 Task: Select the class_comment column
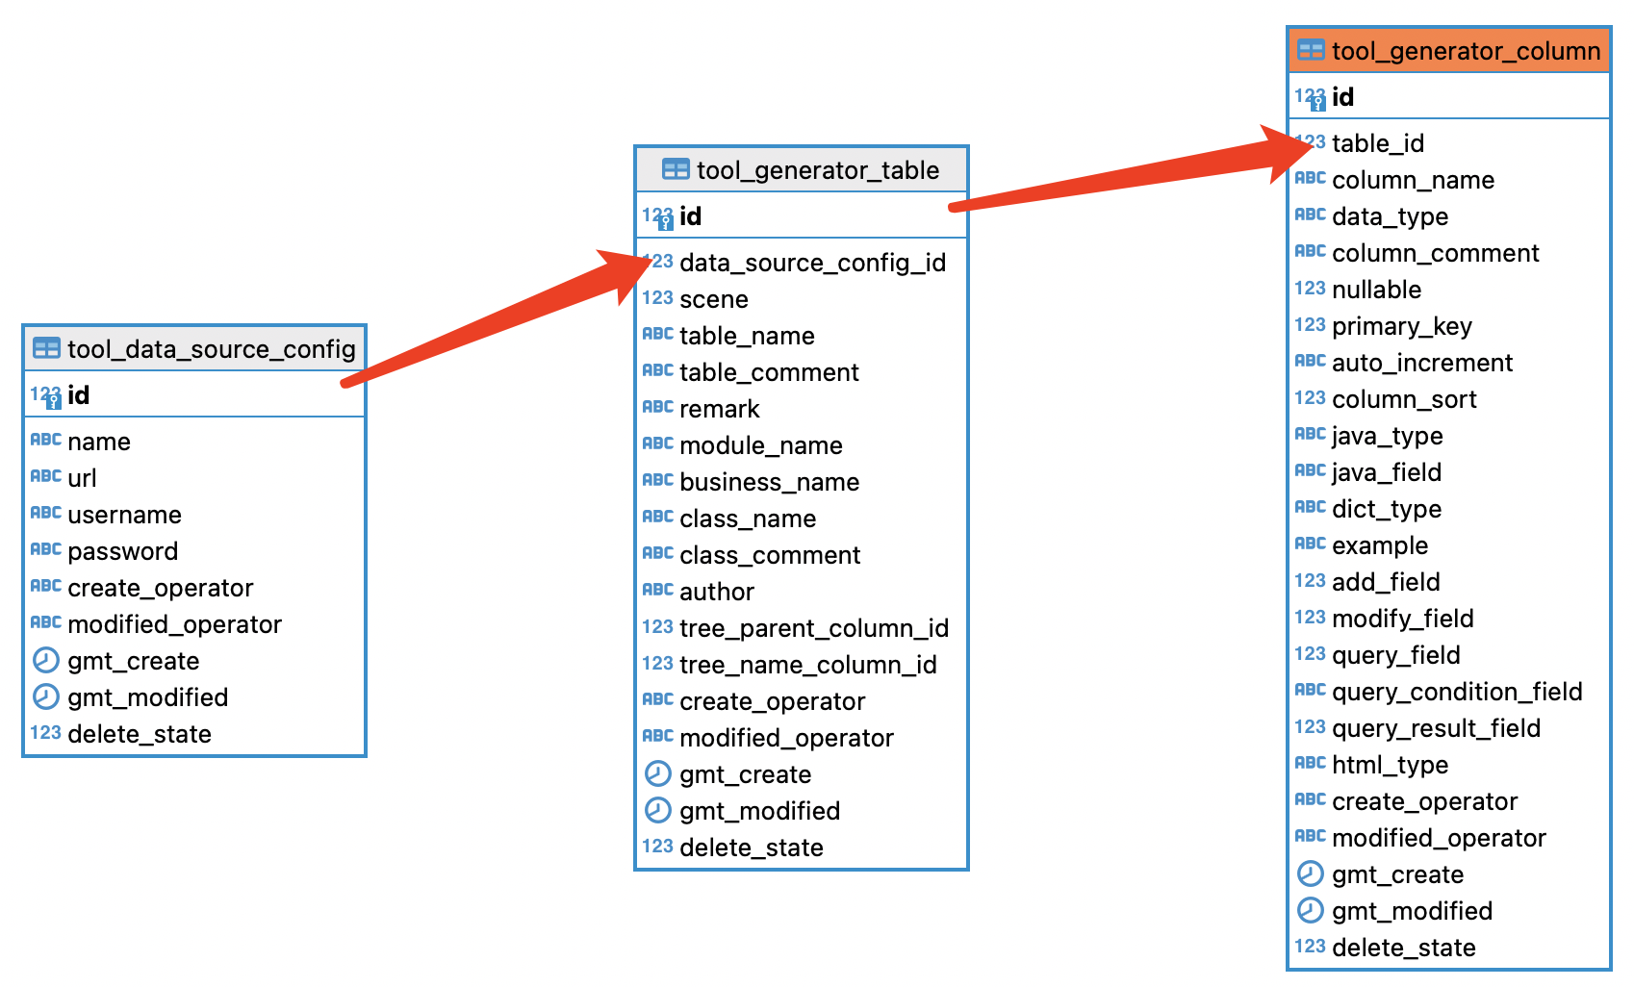(x=771, y=555)
